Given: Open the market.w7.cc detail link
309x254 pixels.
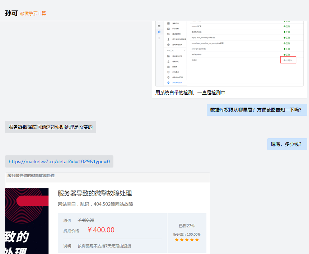Looking at the screenshot, I should 59,161.
